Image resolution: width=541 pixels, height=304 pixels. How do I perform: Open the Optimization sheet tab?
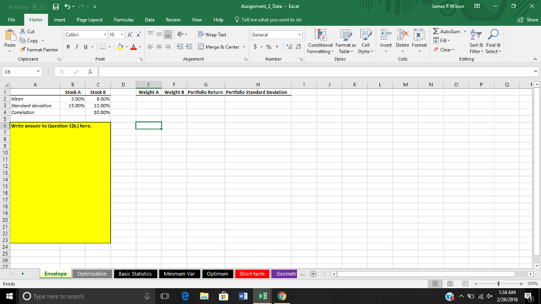tap(92, 274)
